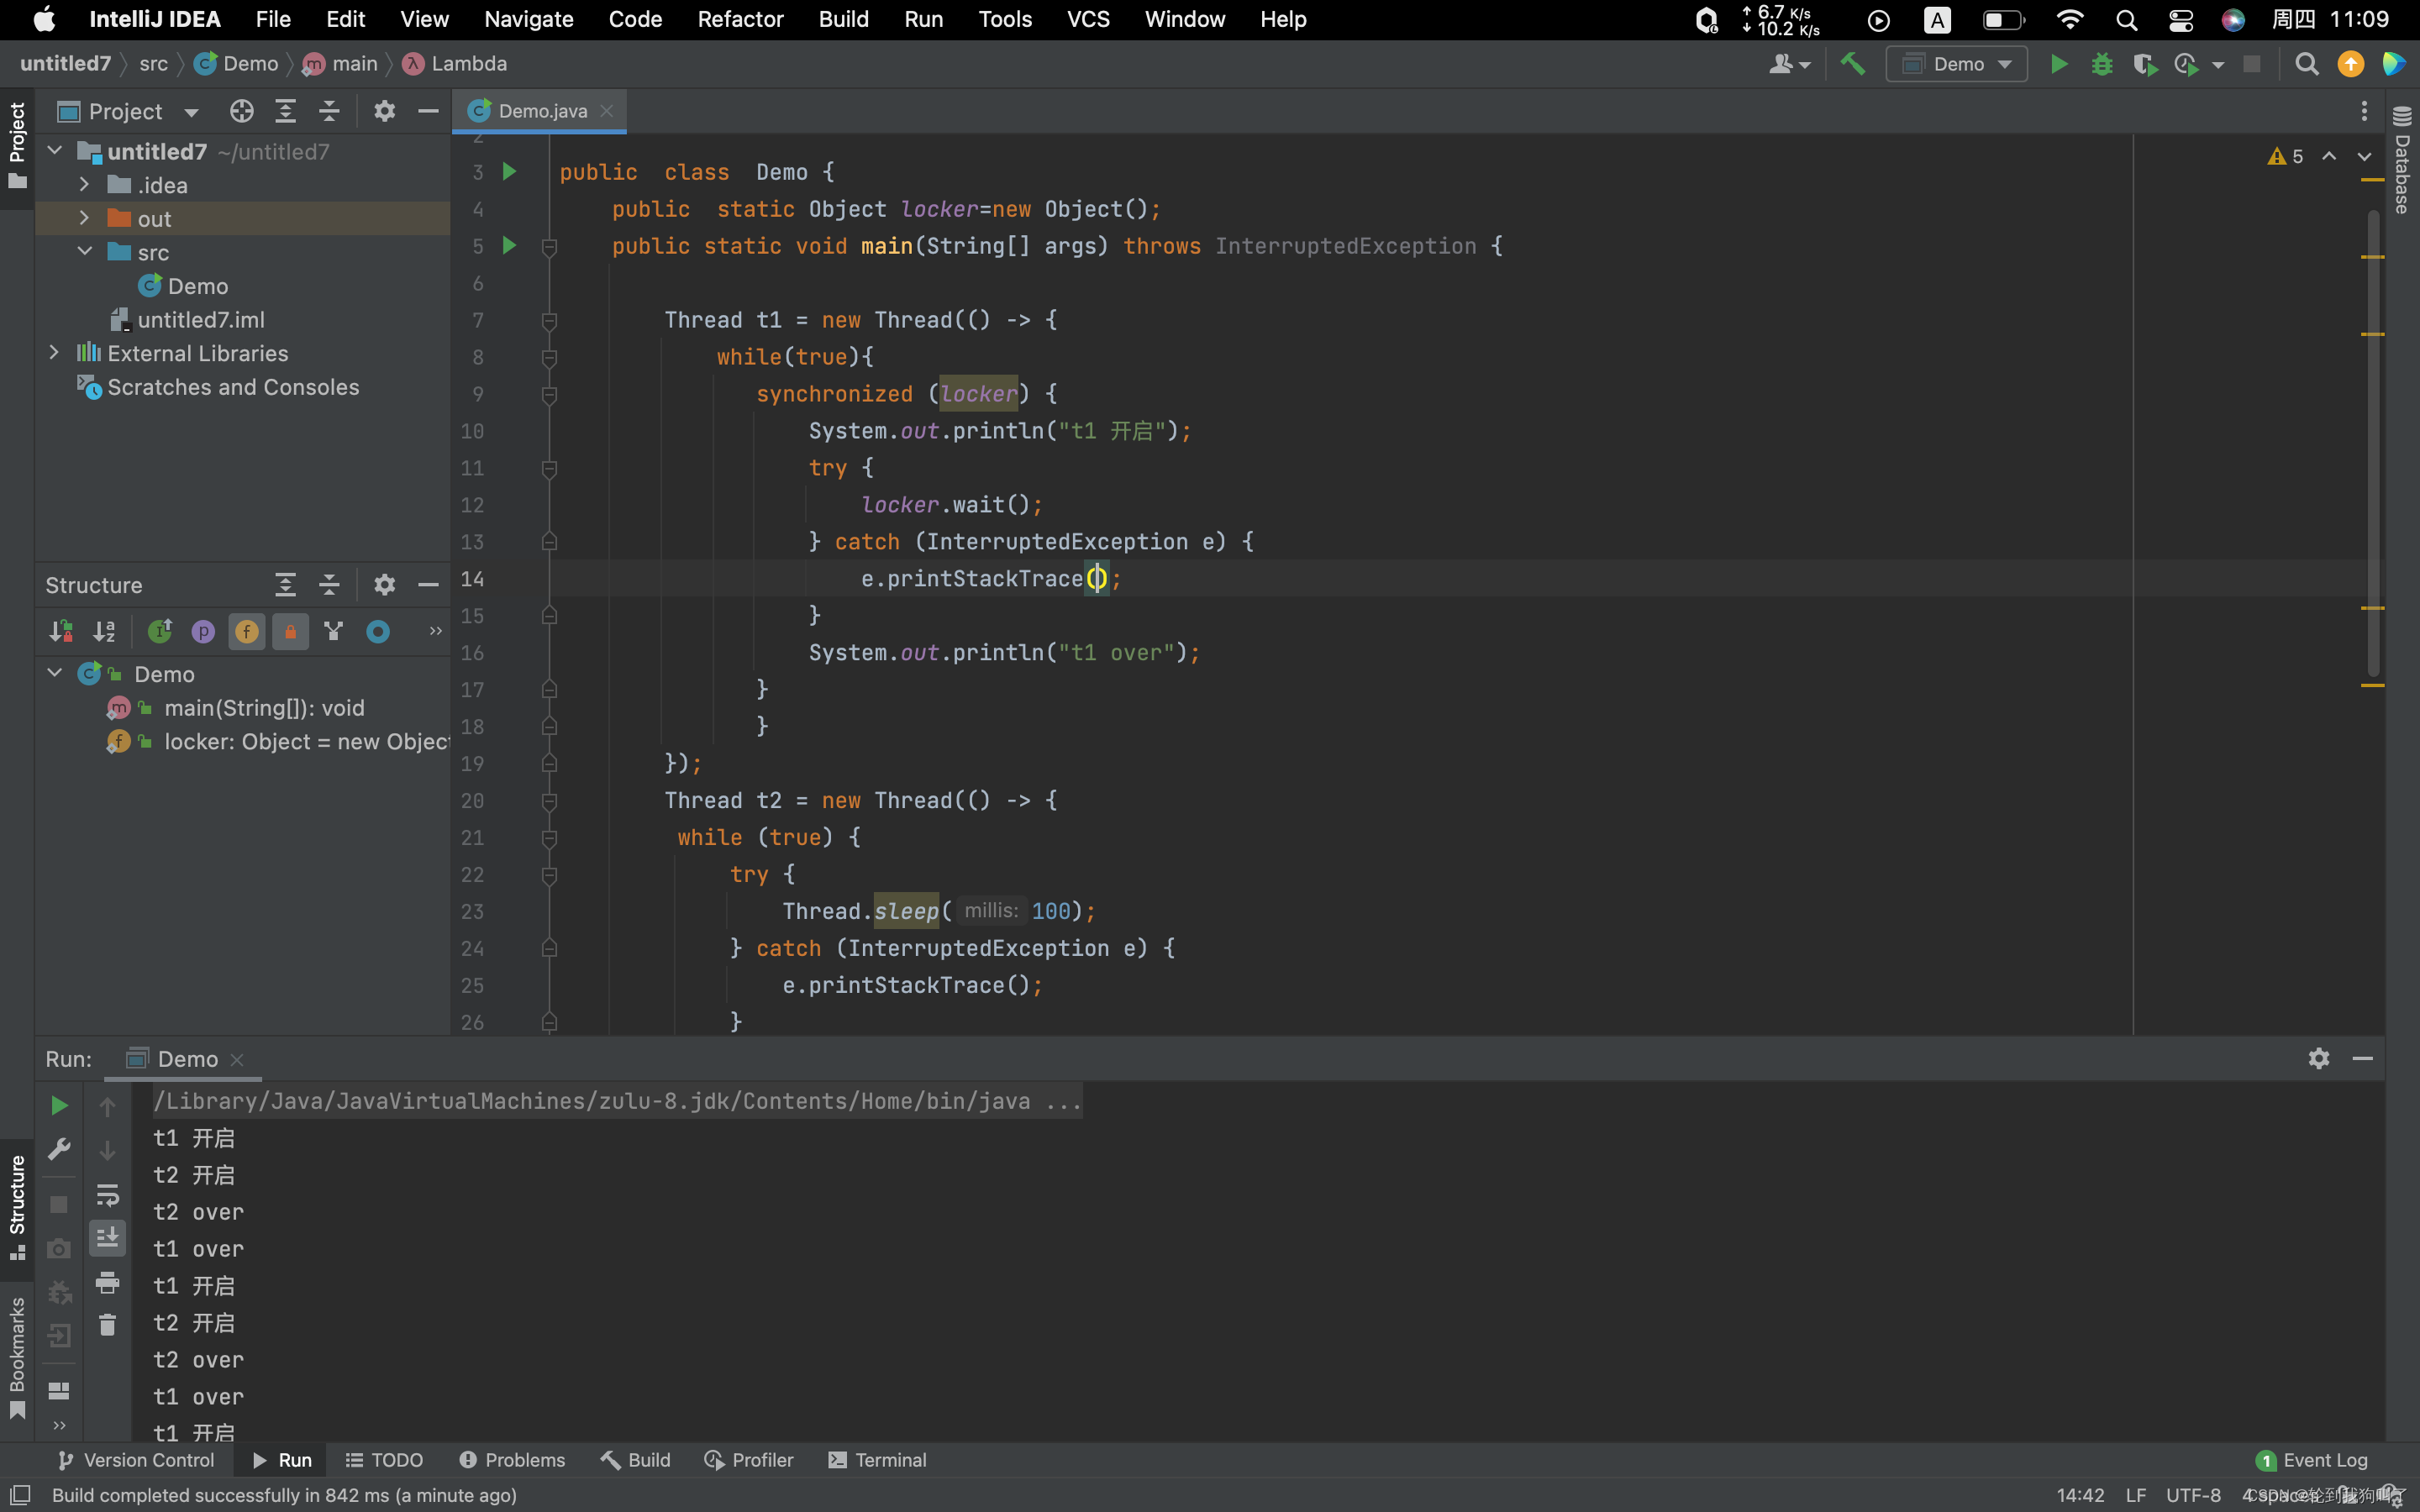
Task: Toggle Show Fields filter in Structure
Action: [x=247, y=631]
